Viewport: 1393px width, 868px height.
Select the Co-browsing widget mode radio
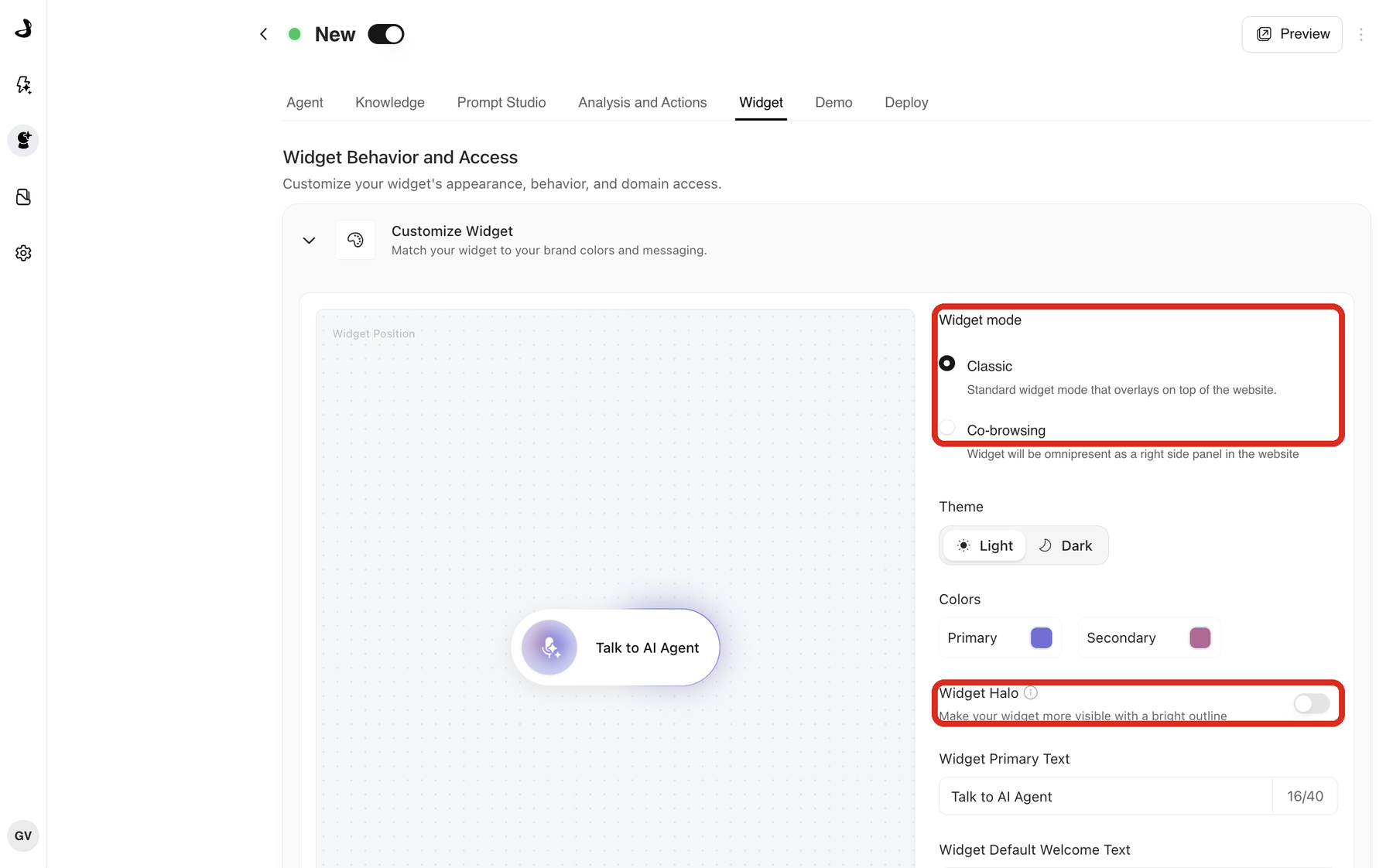click(947, 428)
